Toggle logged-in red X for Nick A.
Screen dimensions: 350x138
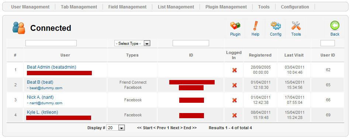click(234, 100)
